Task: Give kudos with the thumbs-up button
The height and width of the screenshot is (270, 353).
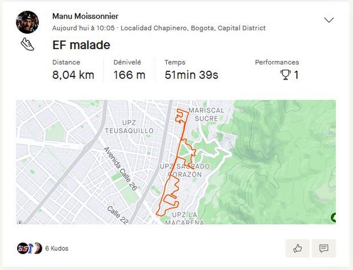Action: coord(298,248)
